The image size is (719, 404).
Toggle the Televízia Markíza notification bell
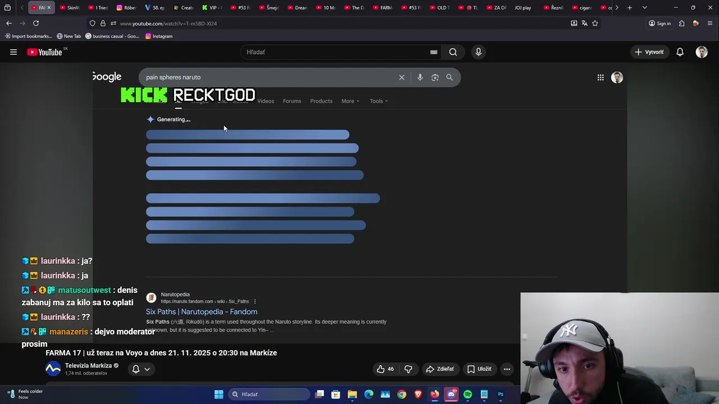coord(135,369)
